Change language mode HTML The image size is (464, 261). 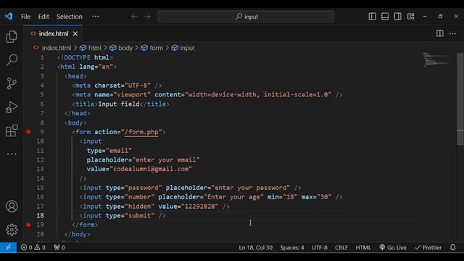coord(363,247)
